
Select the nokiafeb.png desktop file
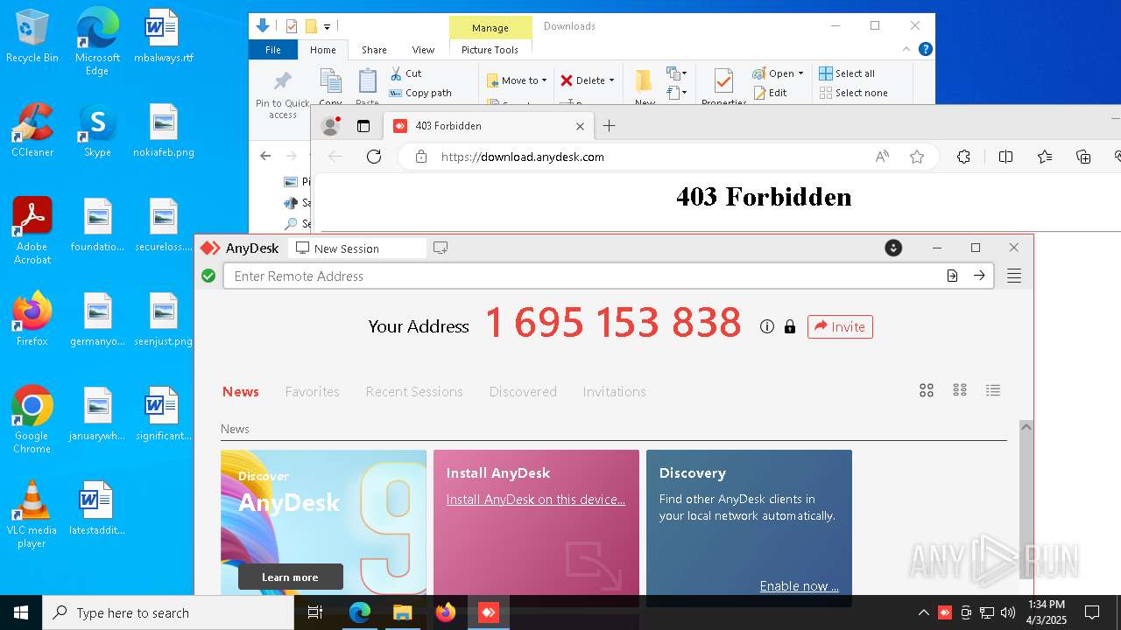164,129
